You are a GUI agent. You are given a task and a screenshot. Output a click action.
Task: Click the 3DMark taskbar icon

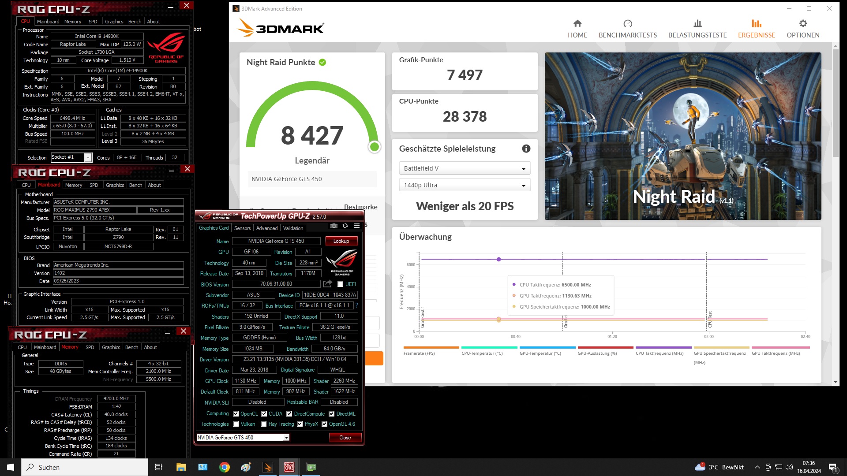click(x=267, y=467)
